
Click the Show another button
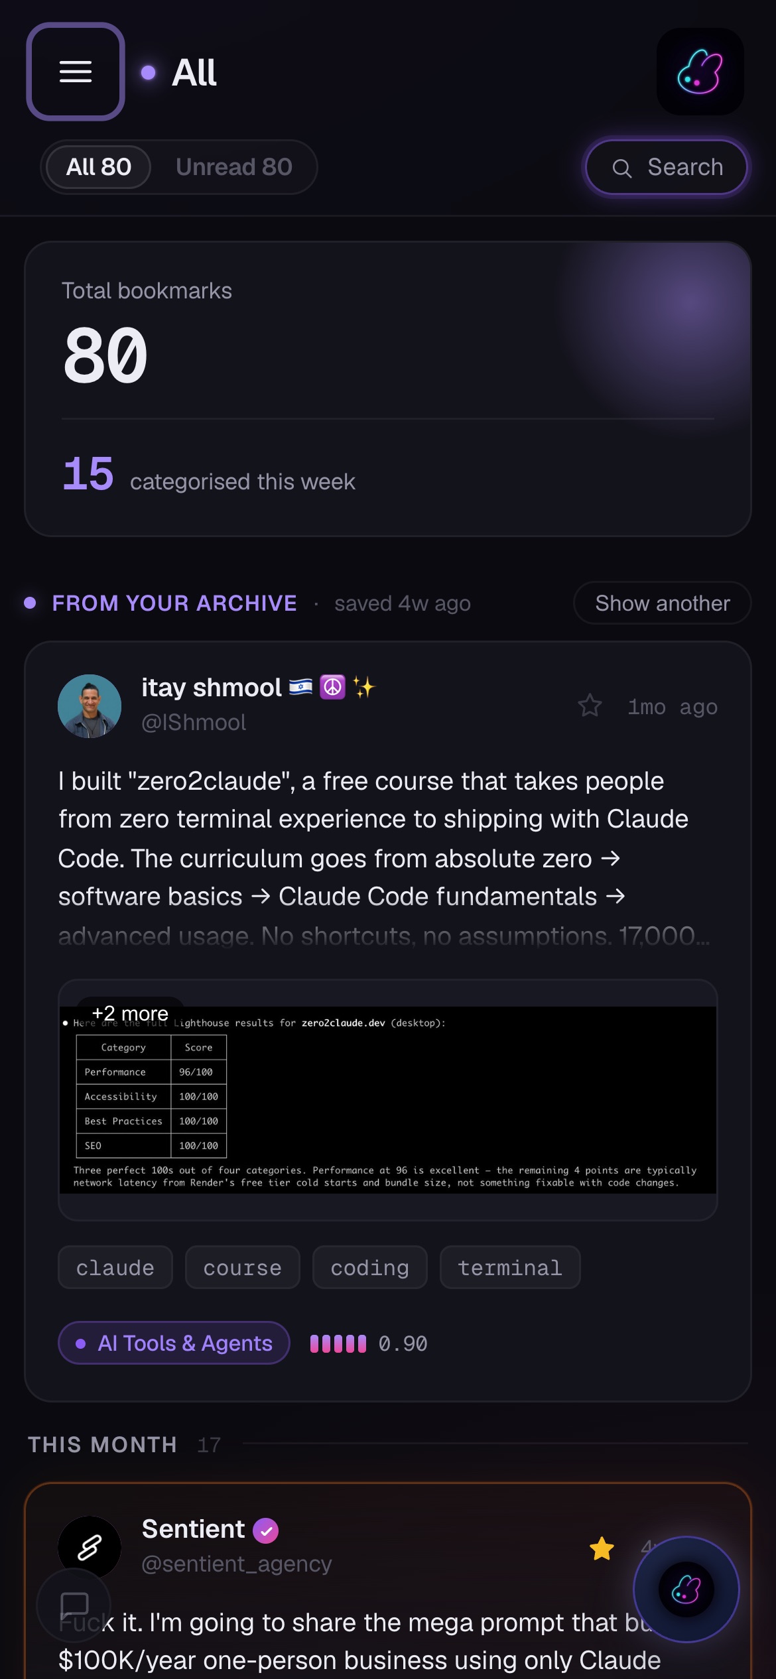pos(663,603)
